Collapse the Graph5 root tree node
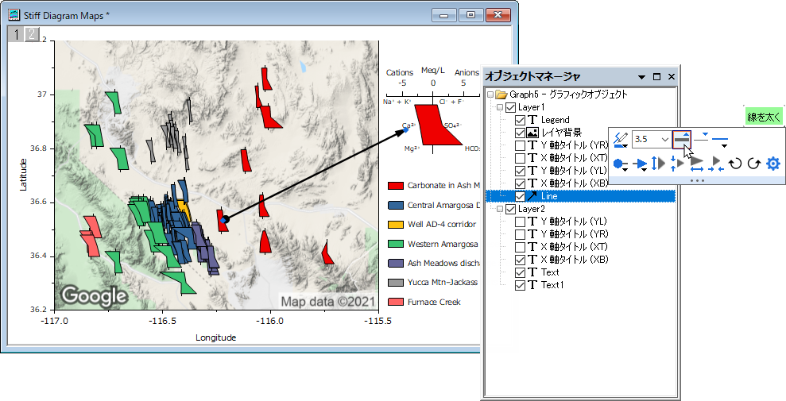 point(490,94)
